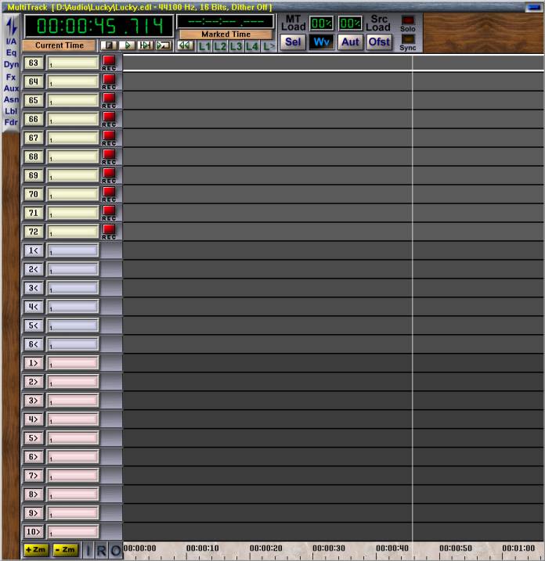The image size is (545, 561).
Task: Click the play button below Current Time
Action: point(128,45)
